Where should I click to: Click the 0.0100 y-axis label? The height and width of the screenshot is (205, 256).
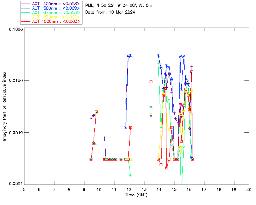click(x=16, y=80)
